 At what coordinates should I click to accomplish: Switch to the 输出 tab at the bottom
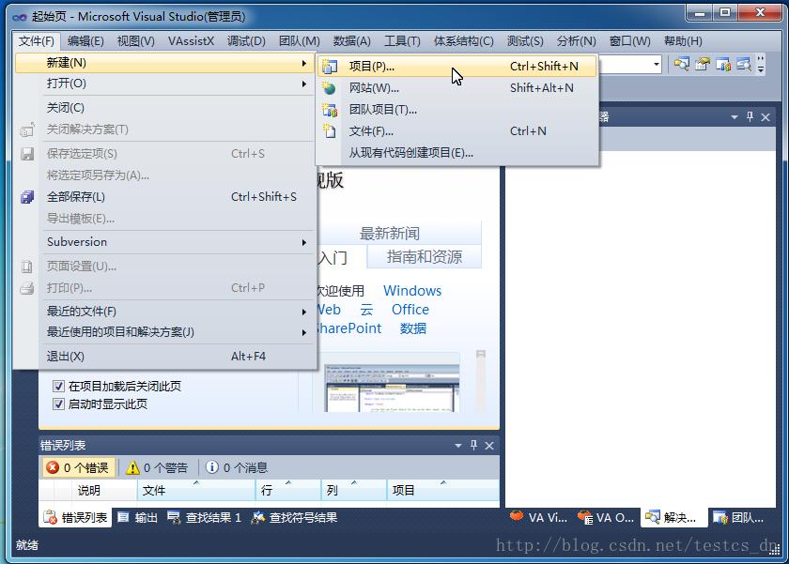pyautogui.click(x=137, y=517)
